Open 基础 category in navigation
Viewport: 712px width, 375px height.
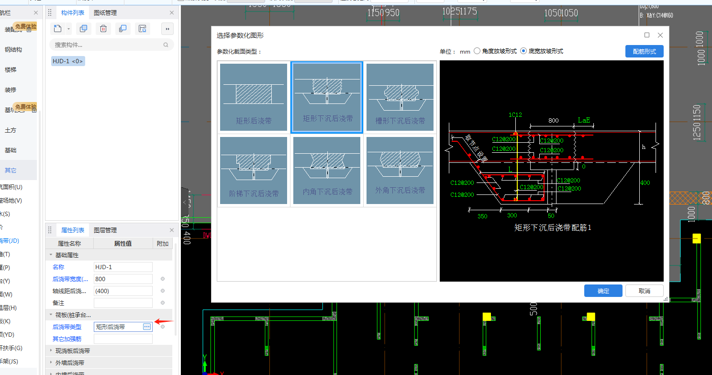(x=11, y=150)
